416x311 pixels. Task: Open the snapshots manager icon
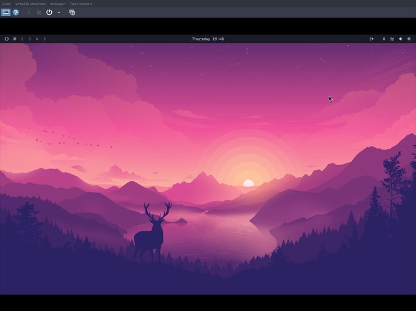(x=72, y=12)
